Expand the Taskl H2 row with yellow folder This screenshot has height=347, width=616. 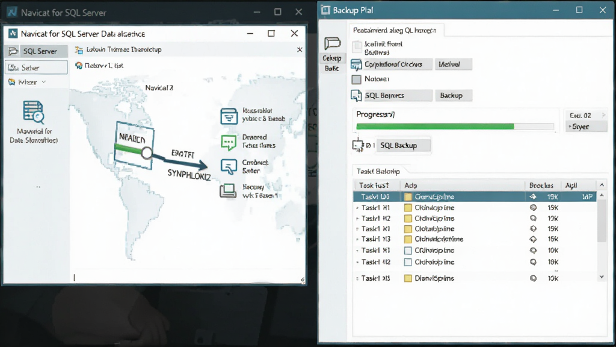(x=357, y=219)
